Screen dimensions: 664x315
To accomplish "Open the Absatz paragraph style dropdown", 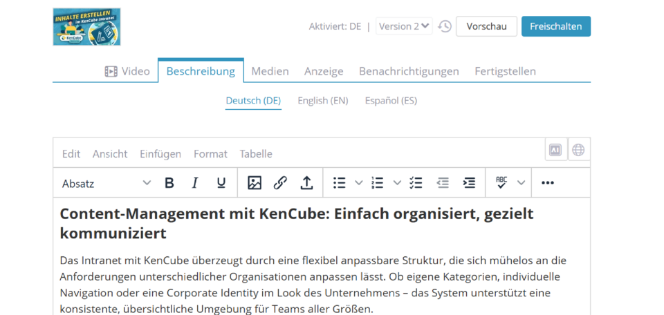I will (x=107, y=183).
